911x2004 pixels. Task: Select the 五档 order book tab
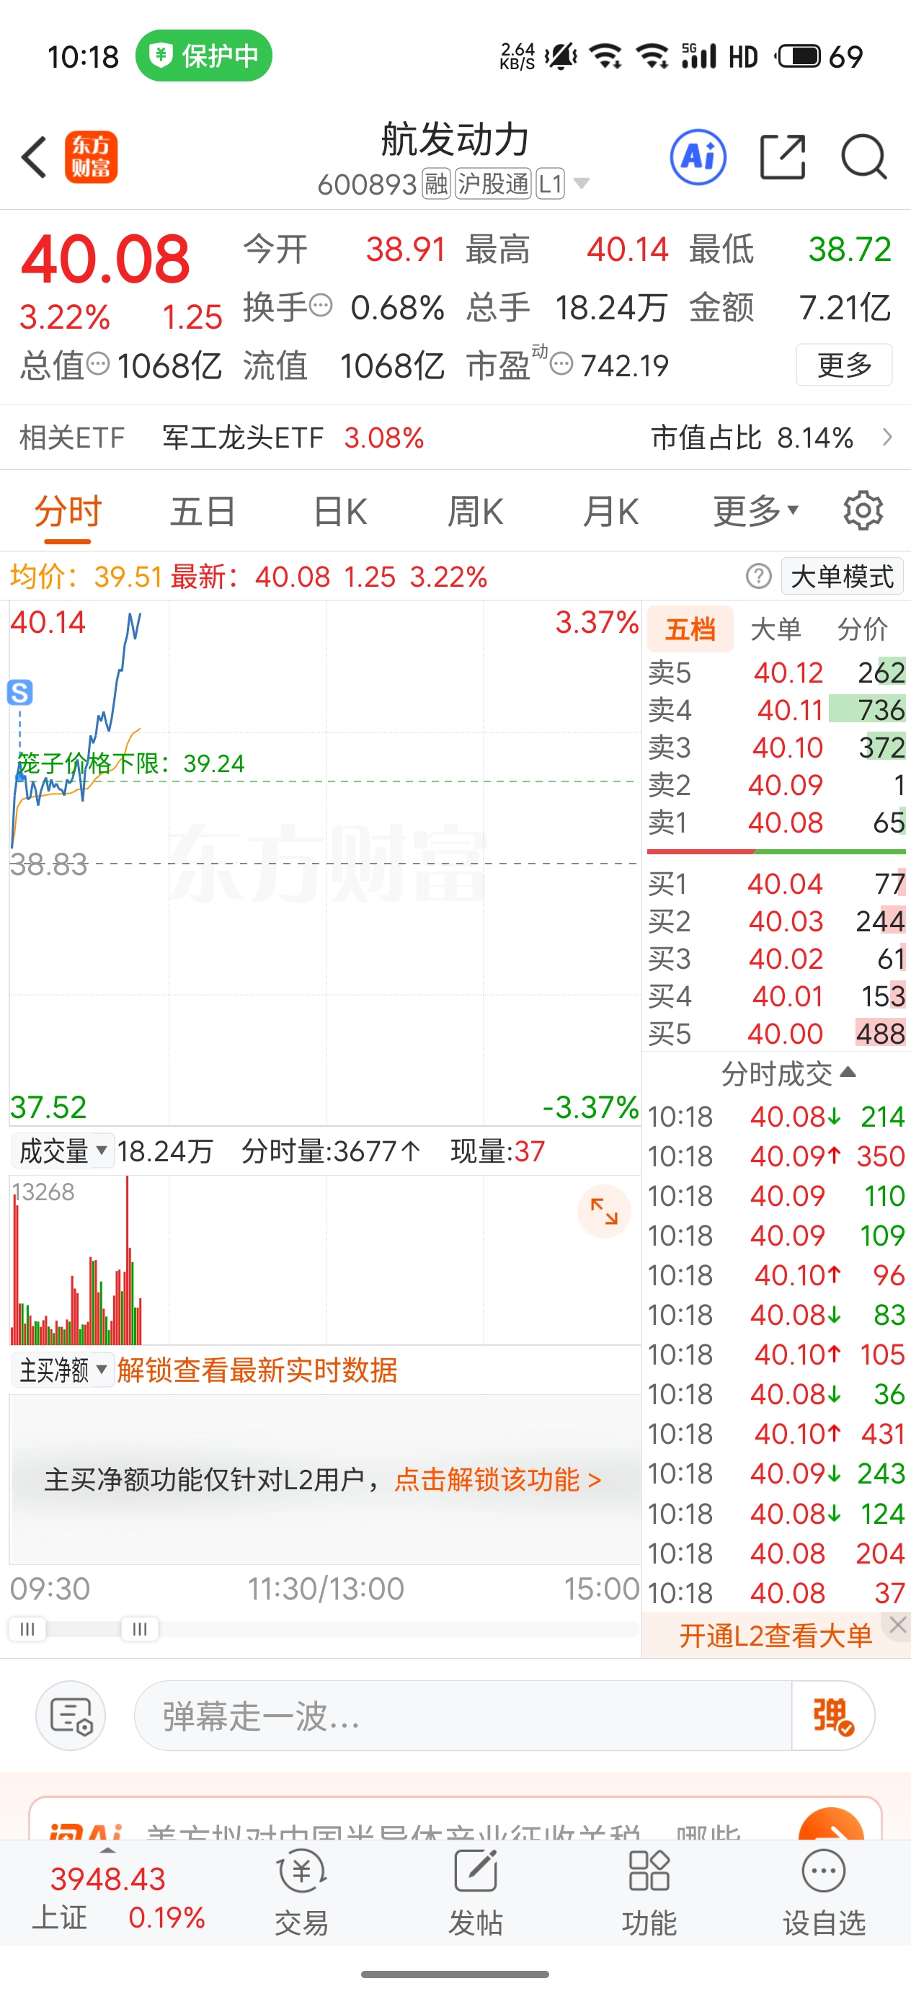click(690, 629)
